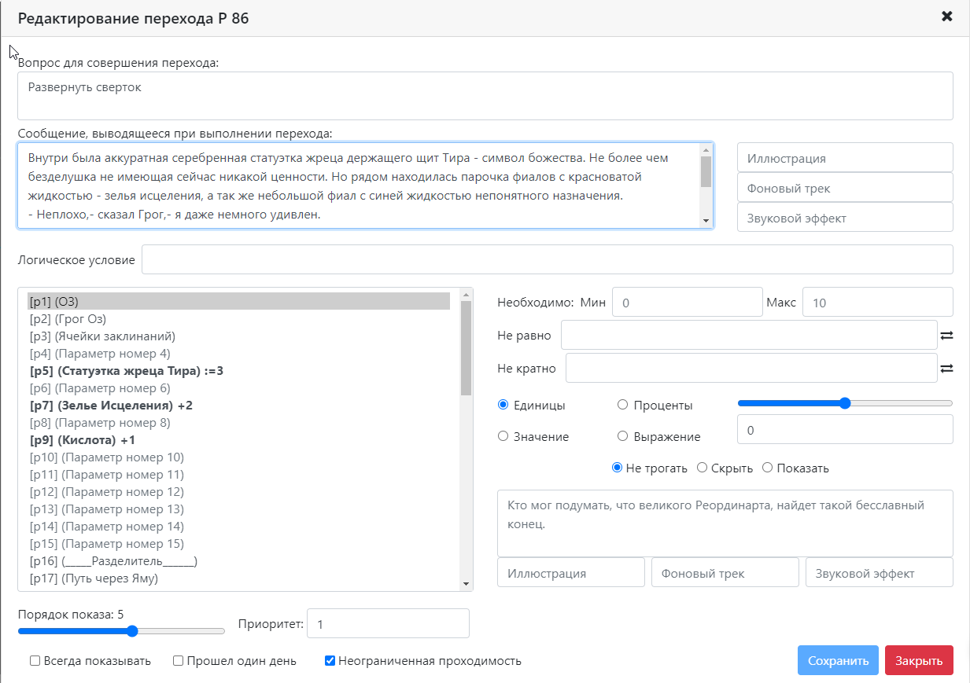
Task: Select the p9 Кислота list entry
Action: 82,440
